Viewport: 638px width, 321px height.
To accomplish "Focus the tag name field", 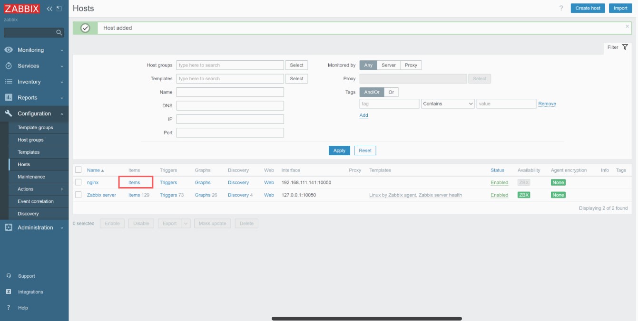I will 389,104.
